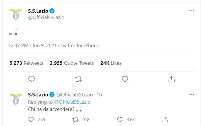Open S.S.Lazio profile picture in main tweet
Viewport: 201px width, 126px height.
[x=16, y=14]
